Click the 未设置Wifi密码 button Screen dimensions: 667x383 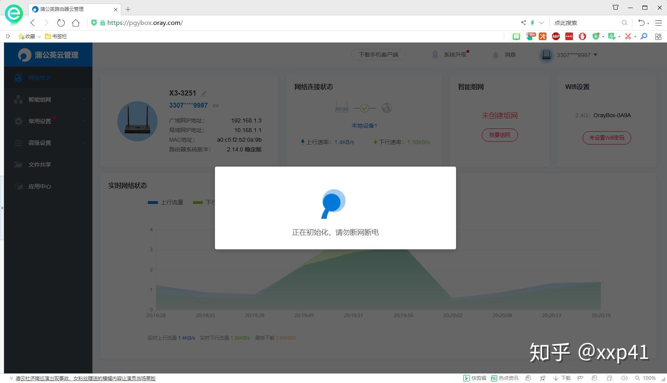point(607,138)
